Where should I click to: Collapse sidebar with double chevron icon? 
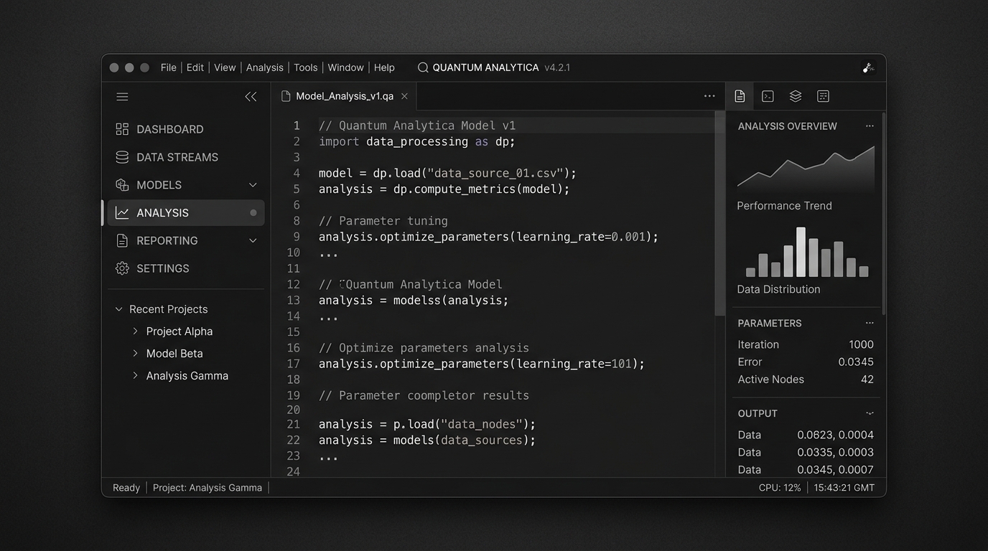tap(251, 97)
